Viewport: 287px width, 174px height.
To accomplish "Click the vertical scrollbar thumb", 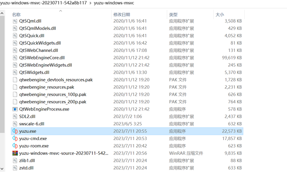I will pyautogui.click(x=2, y=74).
